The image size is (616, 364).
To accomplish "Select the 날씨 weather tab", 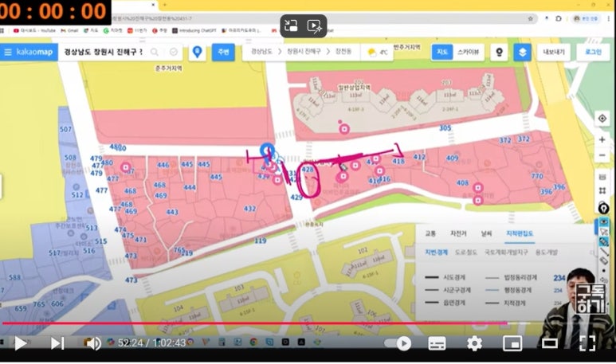I will (486, 233).
